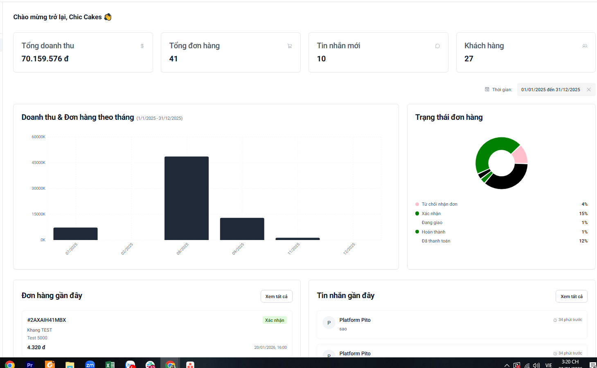Open Adobe Premiere Pro from the taskbar

pyautogui.click(x=30, y=364)
